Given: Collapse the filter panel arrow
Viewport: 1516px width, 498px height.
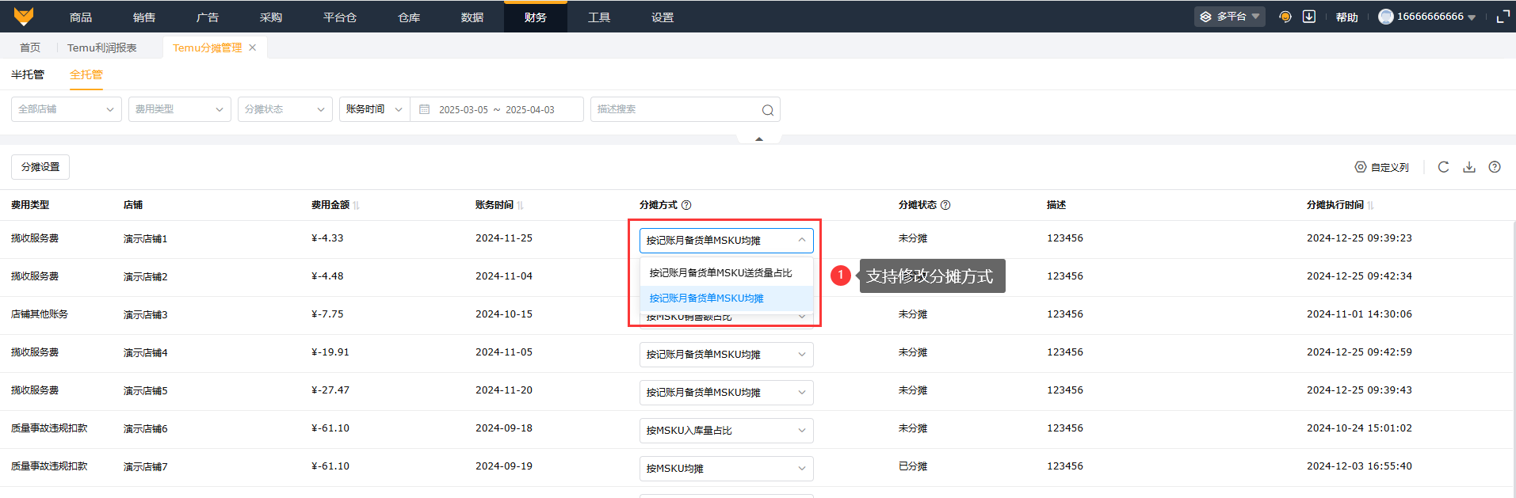Looking at the screenshot, I should click(x=759, y=139).
